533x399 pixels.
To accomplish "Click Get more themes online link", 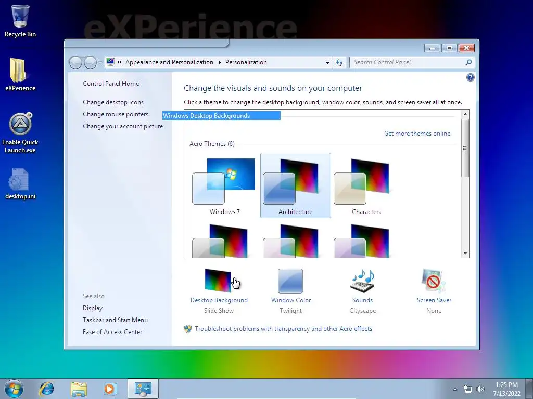I will click(417, 134).
